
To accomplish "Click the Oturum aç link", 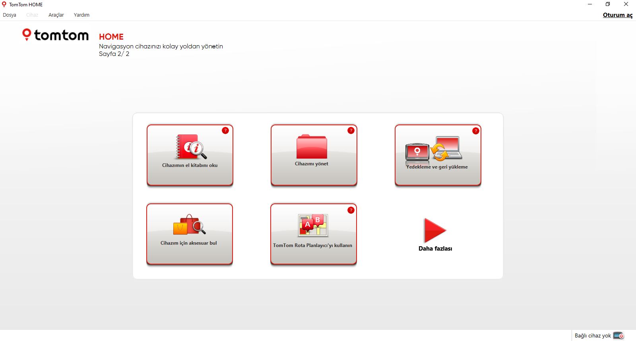I will (x=617, y=15).
